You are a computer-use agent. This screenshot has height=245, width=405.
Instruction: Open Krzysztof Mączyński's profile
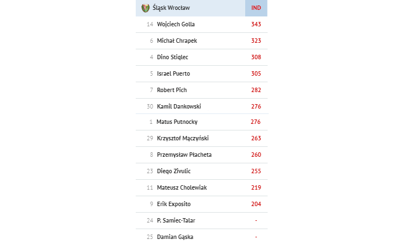tap(183, 139)
